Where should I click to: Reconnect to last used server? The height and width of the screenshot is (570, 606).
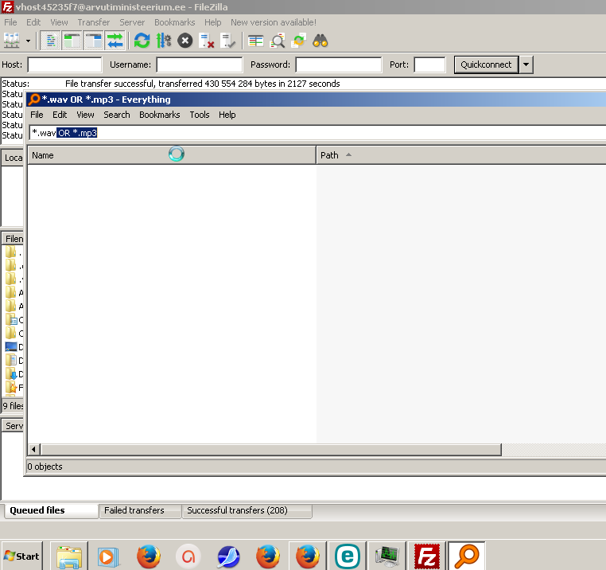coord(227,41)
